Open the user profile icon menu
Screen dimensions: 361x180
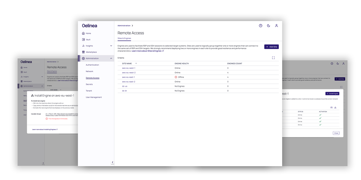pyautogui.click(x=276, y=26)
